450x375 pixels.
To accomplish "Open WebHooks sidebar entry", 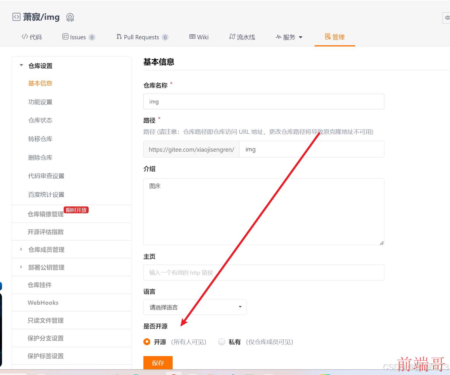I will 43,303.
